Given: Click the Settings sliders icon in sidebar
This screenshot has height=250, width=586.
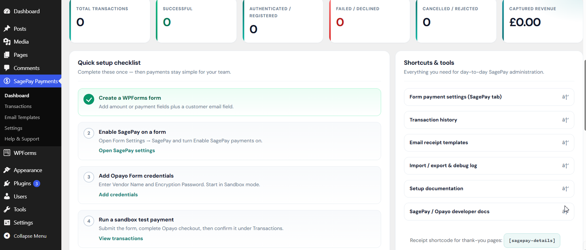Looking at the screenshot, I should tap(7, 223).
